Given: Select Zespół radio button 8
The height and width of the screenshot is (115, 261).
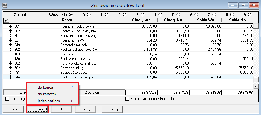Looking at the screenshot, I should click(x=232, y=14).
